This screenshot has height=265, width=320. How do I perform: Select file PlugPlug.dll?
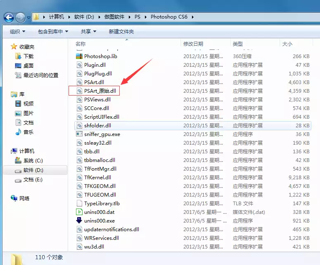98,73
